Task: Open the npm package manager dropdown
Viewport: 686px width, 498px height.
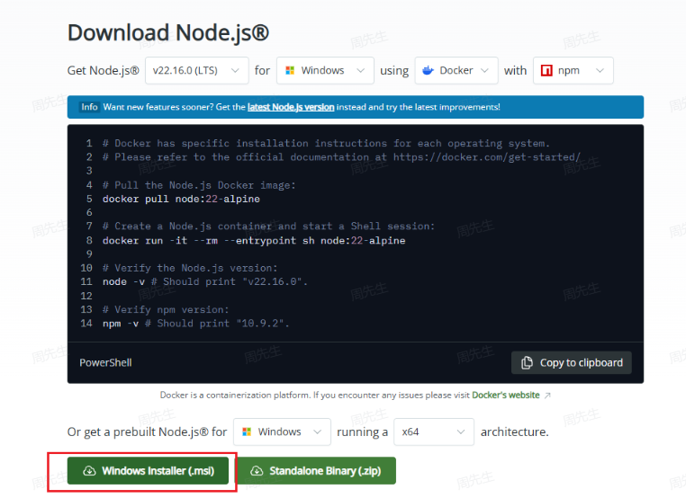Action: [573, 70]
